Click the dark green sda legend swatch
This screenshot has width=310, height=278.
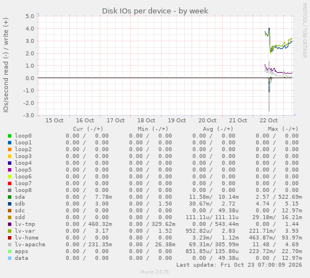(x=10, y=197)
